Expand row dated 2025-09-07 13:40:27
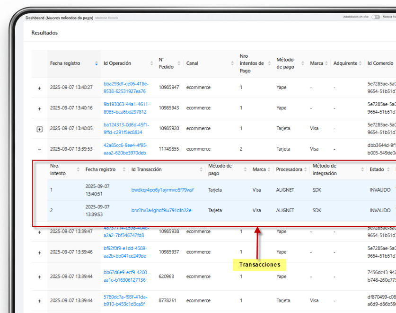 click(39, 88)
